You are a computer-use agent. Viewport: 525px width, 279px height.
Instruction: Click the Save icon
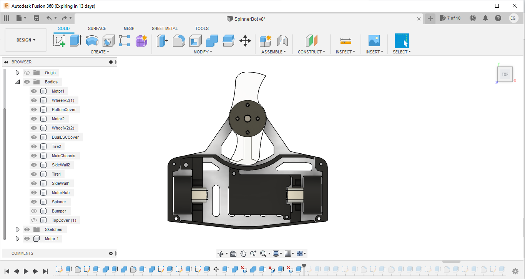(37, 18)
